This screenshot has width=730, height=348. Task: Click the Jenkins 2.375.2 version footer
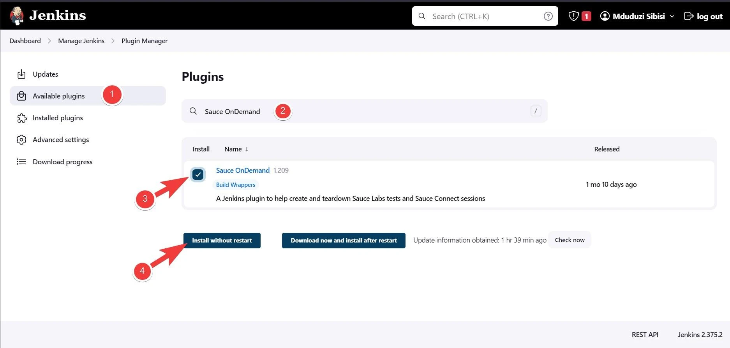pyautogui.click(x=700, y=334)
